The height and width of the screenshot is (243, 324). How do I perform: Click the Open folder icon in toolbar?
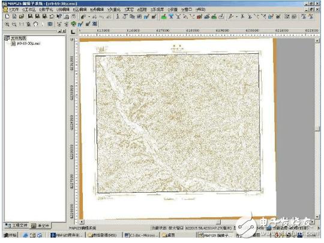tap(22, 17)
